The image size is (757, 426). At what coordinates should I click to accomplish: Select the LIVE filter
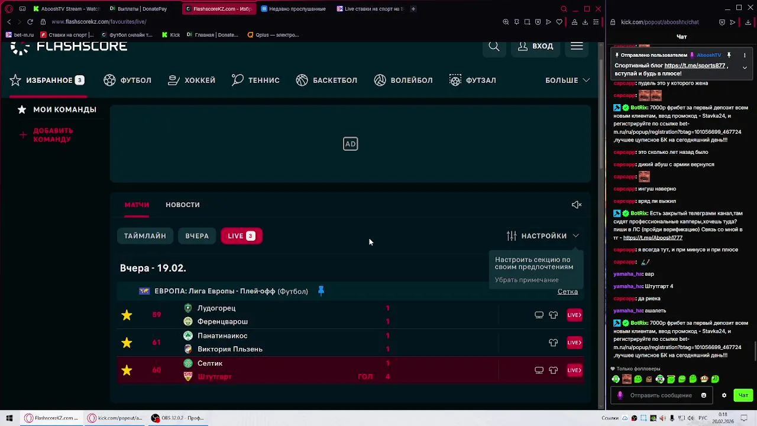click(x=241, y=236)
